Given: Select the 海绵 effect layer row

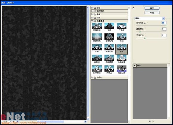Looking at the screenshot, I should 150,65.
